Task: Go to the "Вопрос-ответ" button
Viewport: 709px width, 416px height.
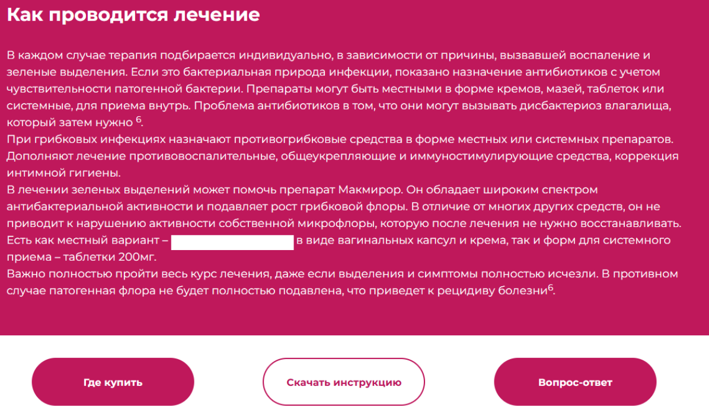Action: 574,382
